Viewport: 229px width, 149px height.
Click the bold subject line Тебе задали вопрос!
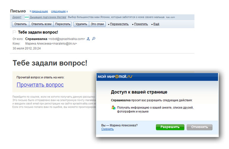[38, 32]
